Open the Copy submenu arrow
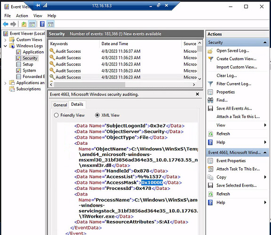The width and height of the screenshot is (271, 235). pyautogui.click(x=265, y=177)
